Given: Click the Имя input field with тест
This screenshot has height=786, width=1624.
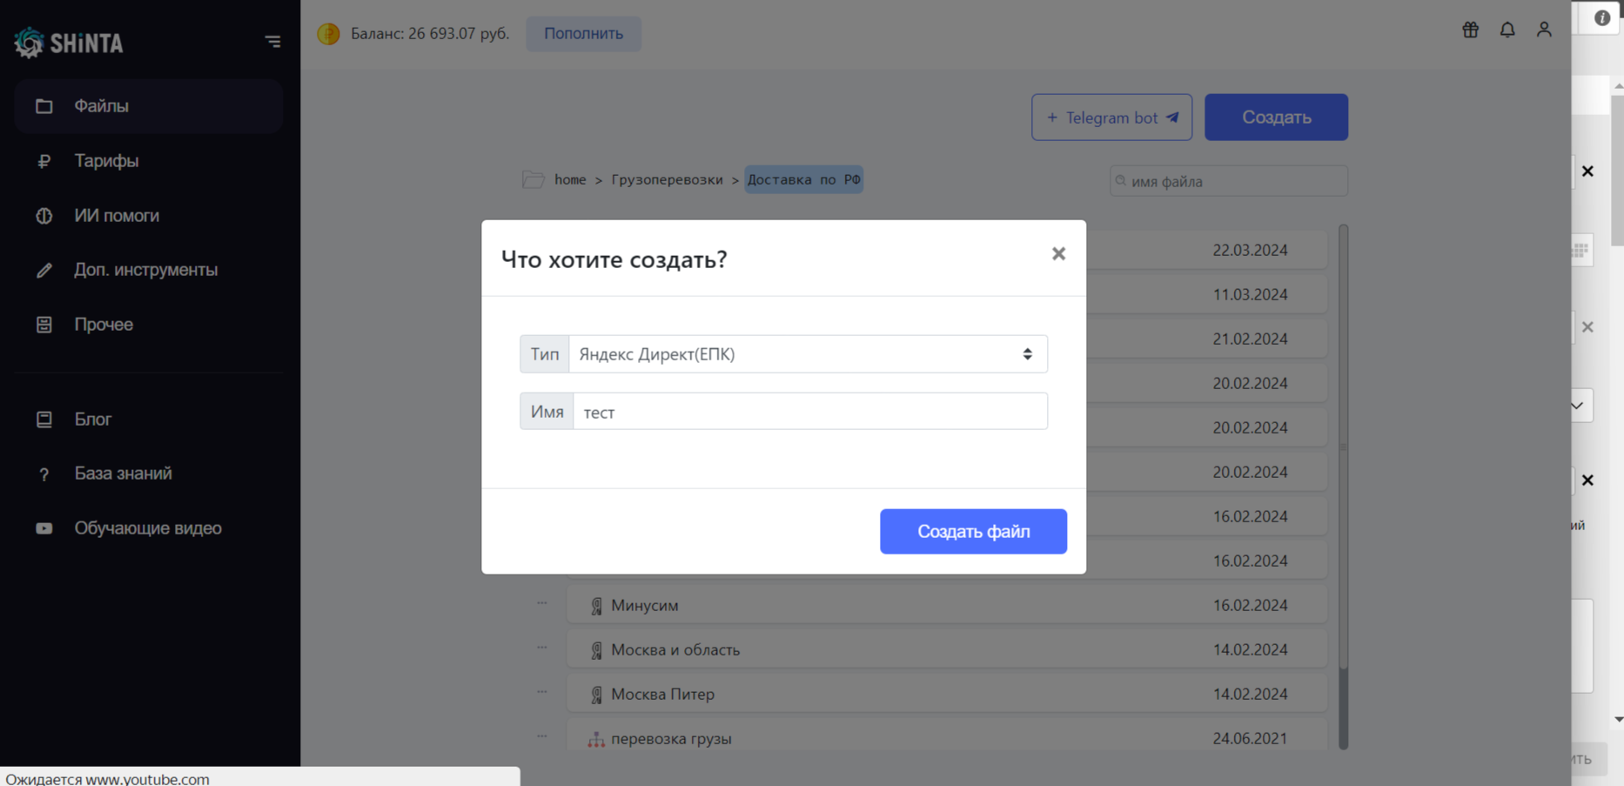Looking at the screenshot, I should 809,412.
